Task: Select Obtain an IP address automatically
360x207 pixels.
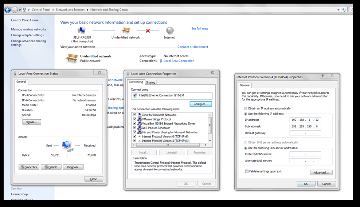Action: point(246,108)
